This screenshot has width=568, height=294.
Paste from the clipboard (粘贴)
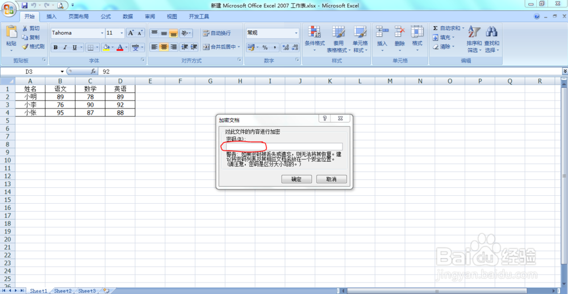[11, 39]
